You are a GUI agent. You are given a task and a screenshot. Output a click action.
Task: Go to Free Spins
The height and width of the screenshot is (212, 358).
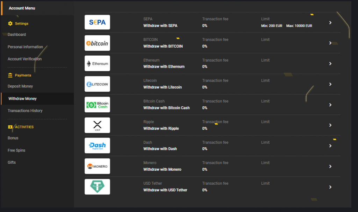tap(16, 150)
